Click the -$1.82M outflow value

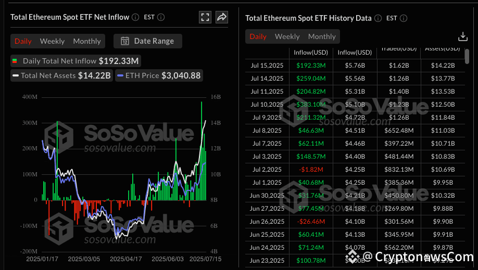(311, 170)
